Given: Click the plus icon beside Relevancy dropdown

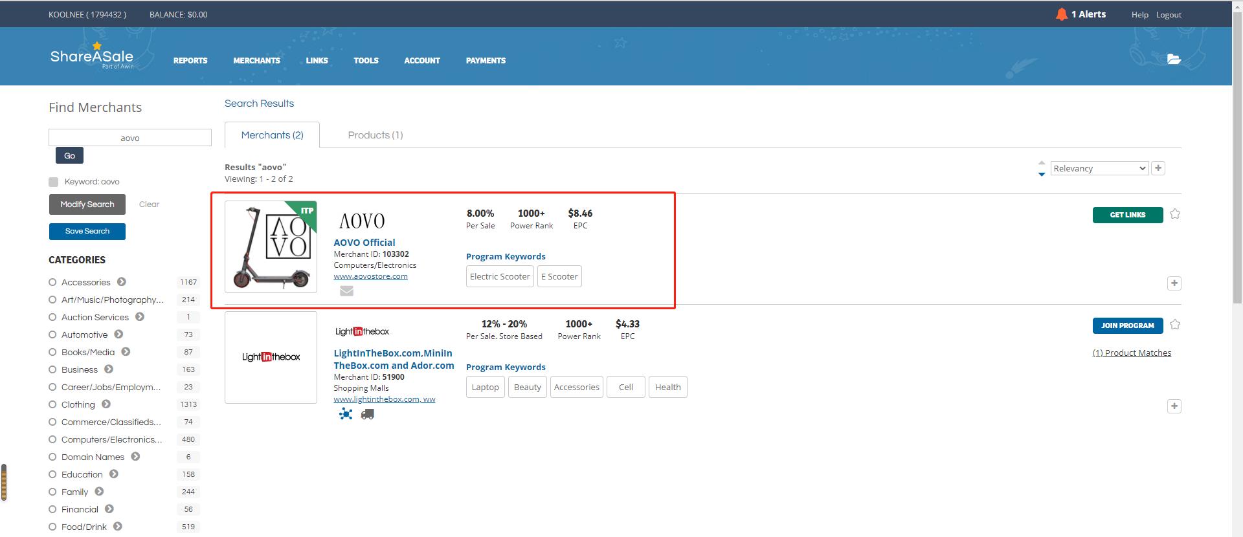Looking at the screenshot, I should point(1158,168).
